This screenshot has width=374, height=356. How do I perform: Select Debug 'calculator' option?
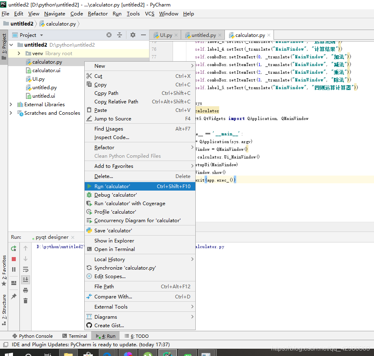(x=140, y=195)
